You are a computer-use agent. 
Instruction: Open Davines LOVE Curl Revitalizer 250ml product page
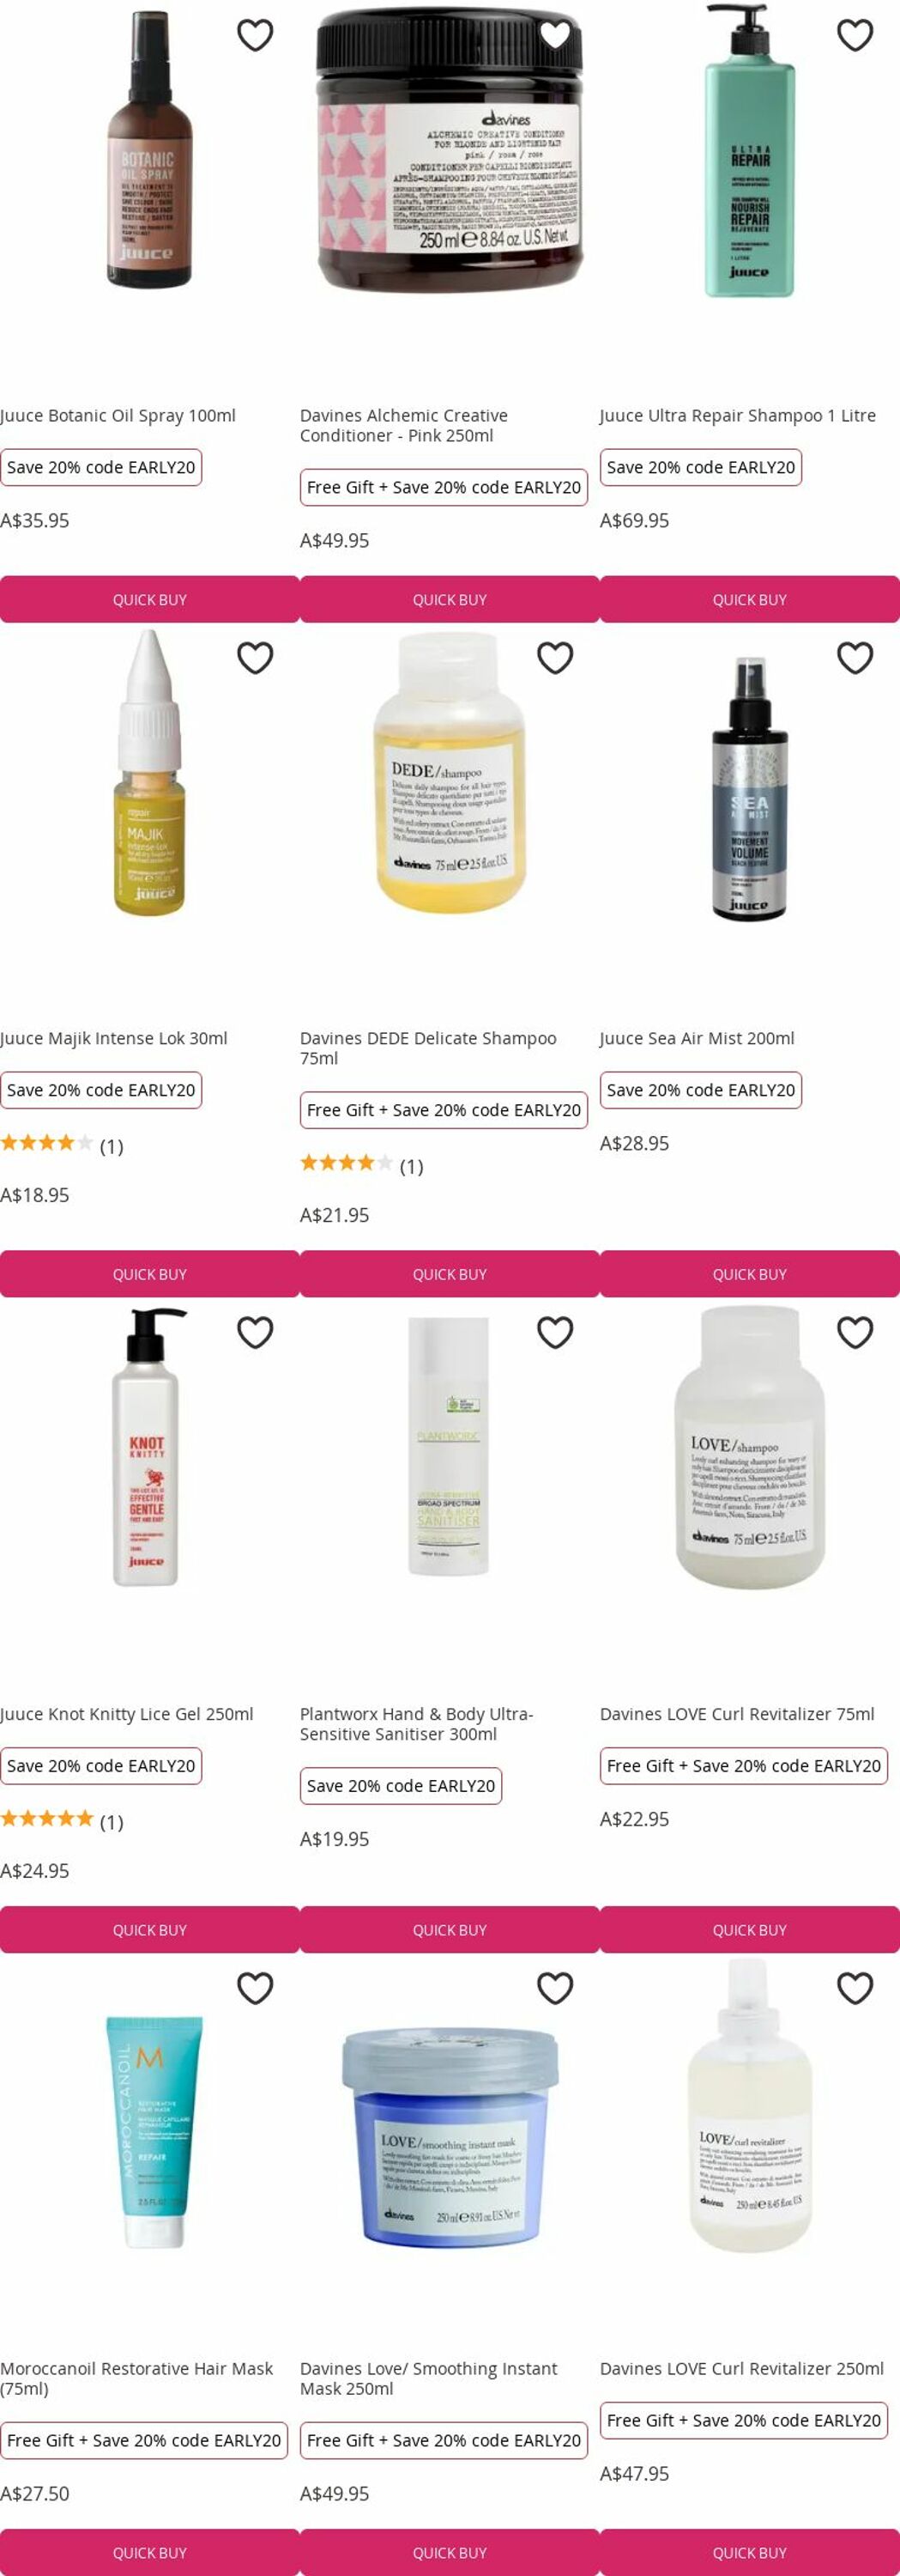pos(741,2369)
